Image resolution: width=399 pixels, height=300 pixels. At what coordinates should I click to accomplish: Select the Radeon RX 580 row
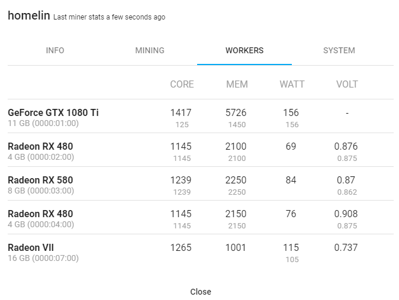[x=201, y=183]
